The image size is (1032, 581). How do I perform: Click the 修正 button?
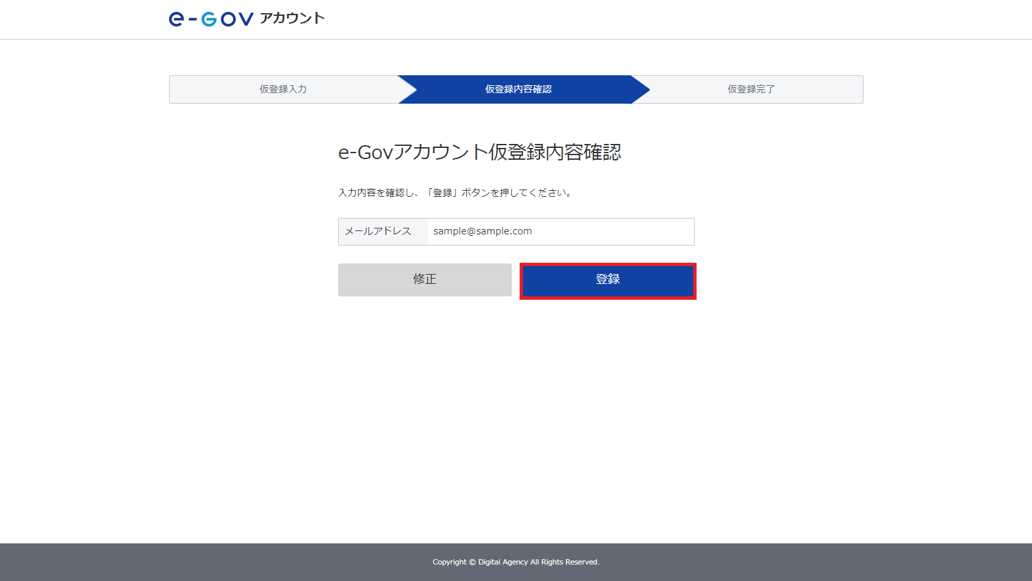tap(425, 280)
